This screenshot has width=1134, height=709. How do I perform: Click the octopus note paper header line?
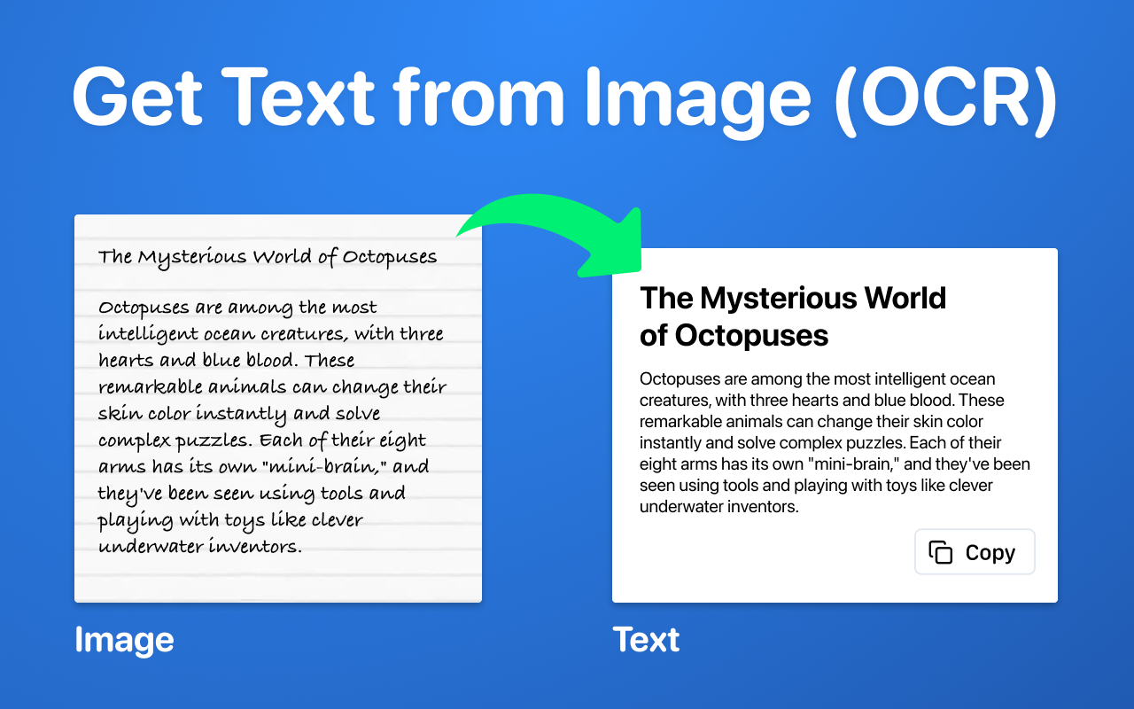tap(268, 256)
